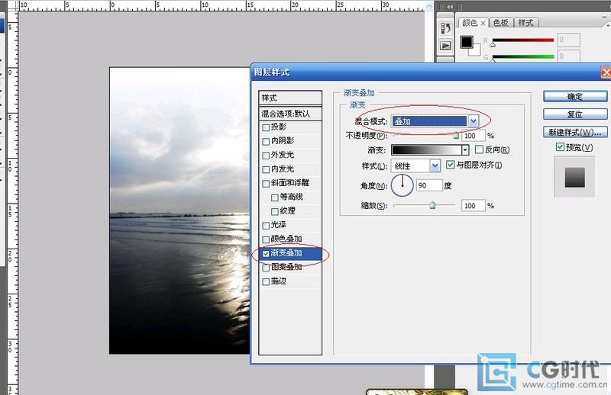
Task: Disable the 预览 (Preview) checkbox
Action: coord(561,147)
